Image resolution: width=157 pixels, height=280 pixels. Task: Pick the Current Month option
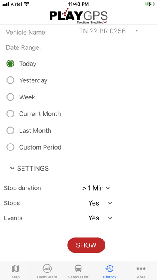pos(10,114)
